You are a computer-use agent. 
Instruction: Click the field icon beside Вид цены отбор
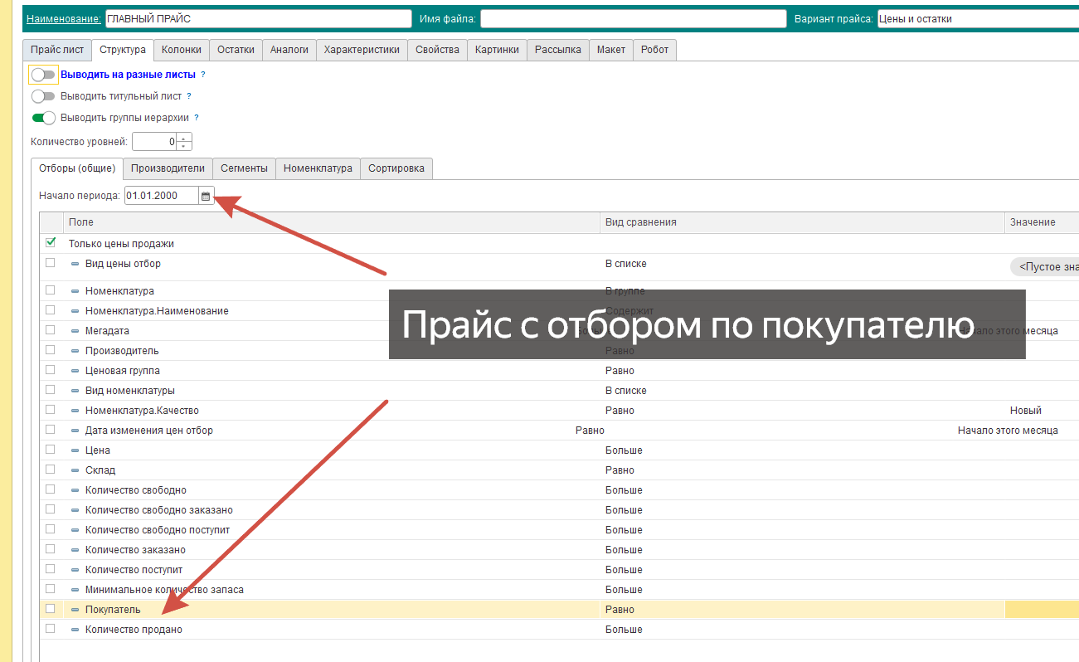coord(75,264)
